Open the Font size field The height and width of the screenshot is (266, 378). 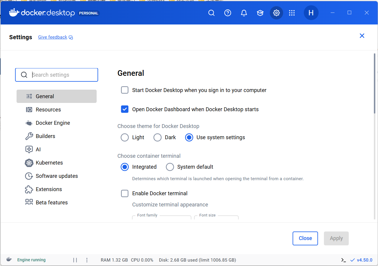216,217
